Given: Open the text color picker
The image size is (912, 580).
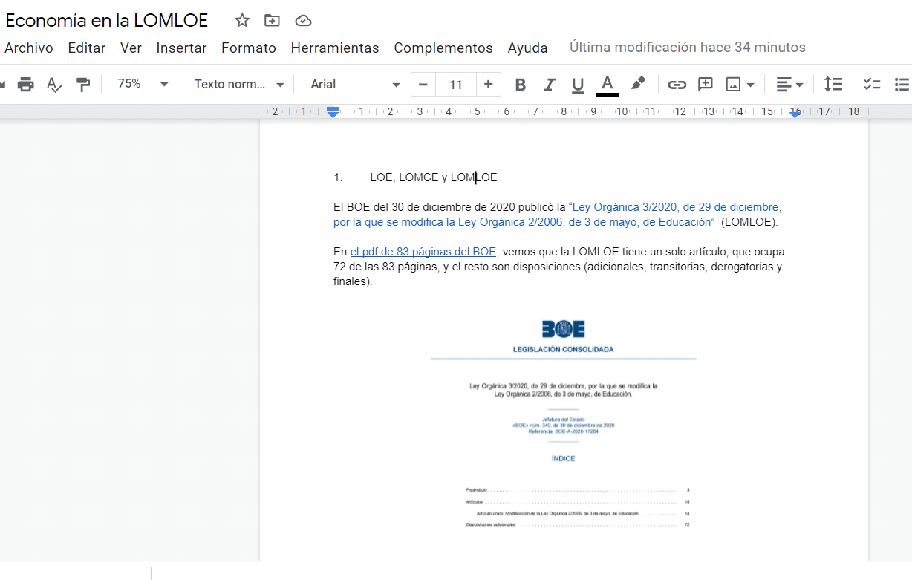Looking at the screenshot, I should click(607, 85).
